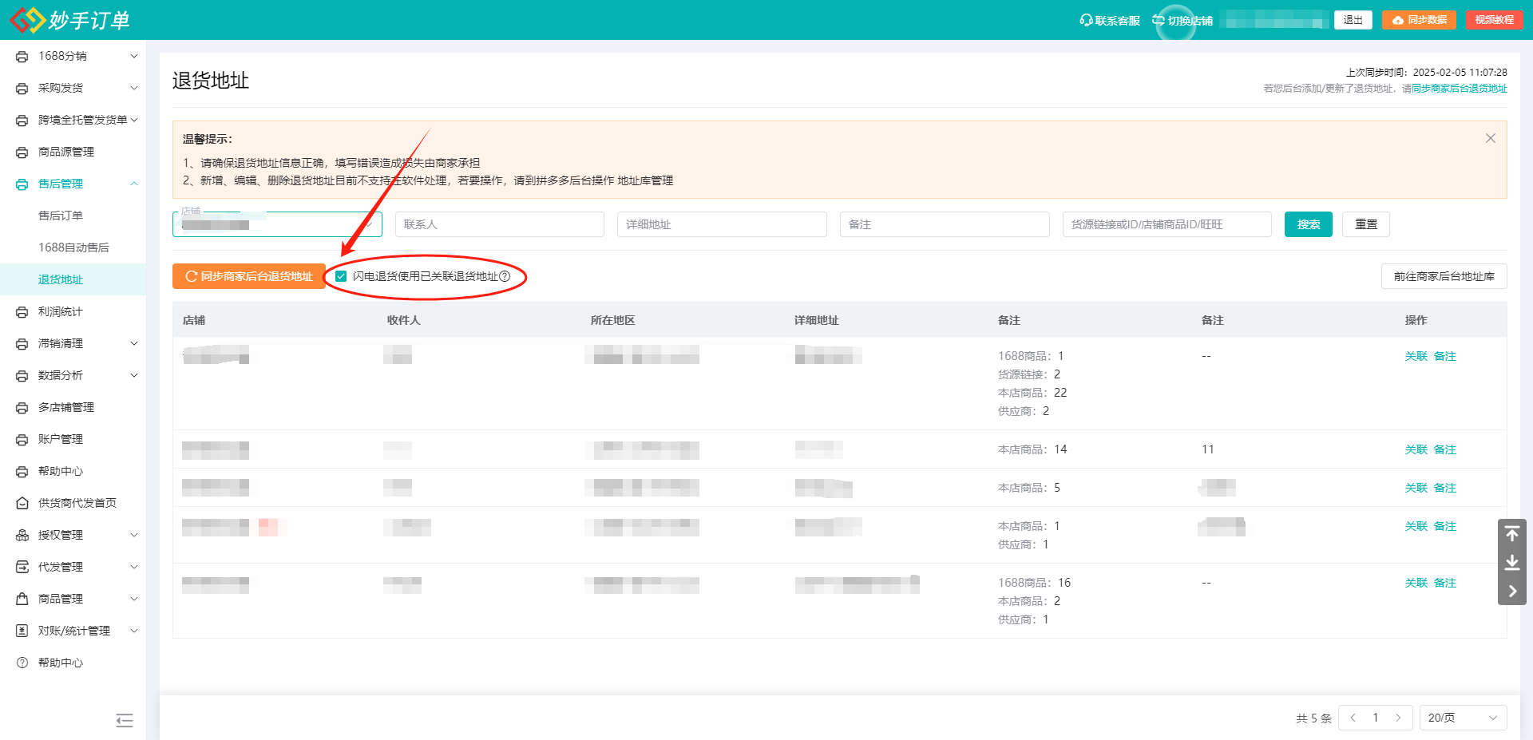Click the home icon beside 供货商代发首页

click(x=22, y=503)
